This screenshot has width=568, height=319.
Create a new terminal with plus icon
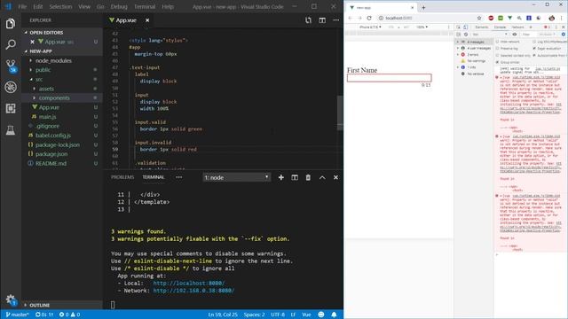281,177
